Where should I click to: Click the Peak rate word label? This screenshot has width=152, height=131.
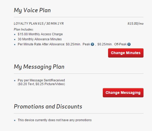click(x=86, y=44)
